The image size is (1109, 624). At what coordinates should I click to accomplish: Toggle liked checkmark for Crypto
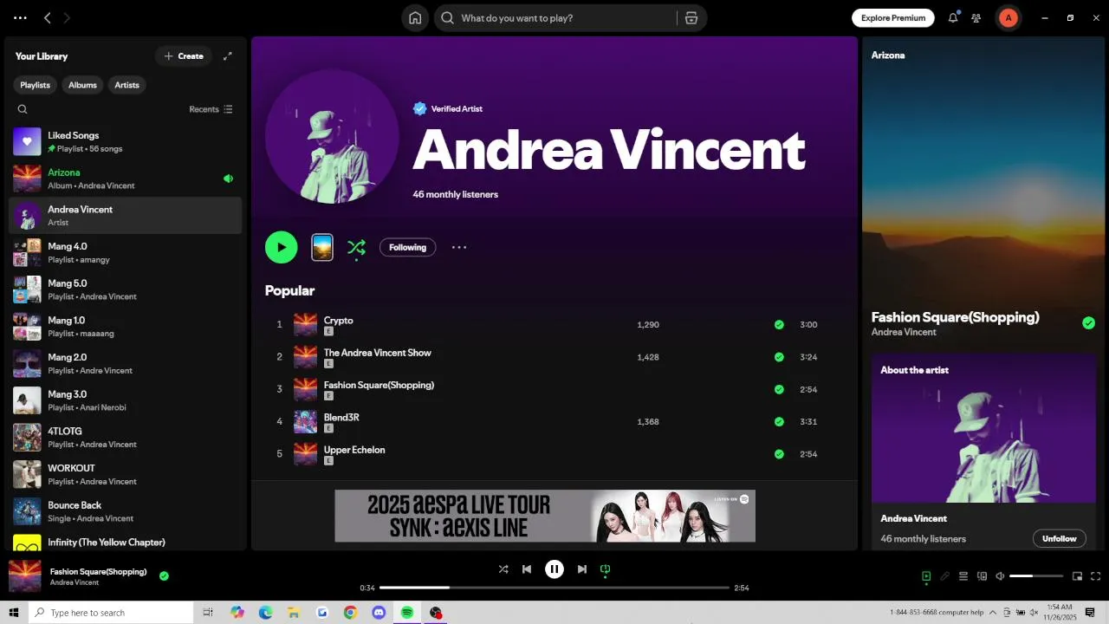(779, 325)
